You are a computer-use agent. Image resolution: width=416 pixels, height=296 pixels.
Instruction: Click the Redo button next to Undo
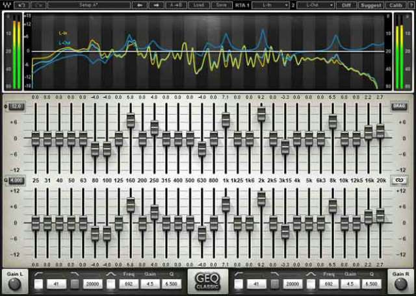click(38, 5)
